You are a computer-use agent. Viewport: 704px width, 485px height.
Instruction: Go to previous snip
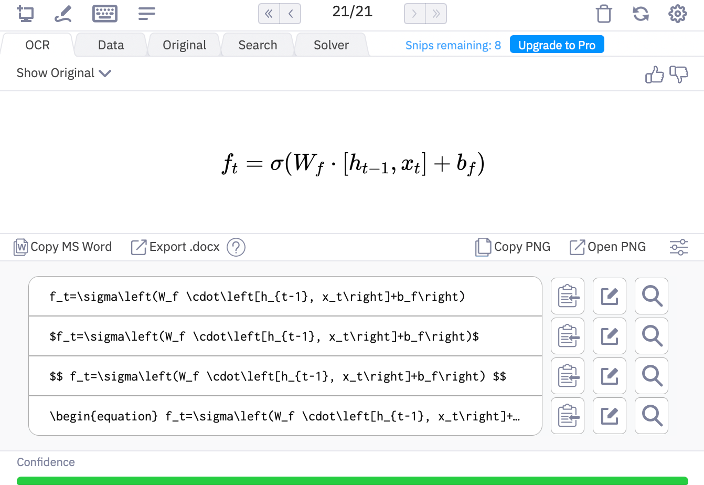291,14
